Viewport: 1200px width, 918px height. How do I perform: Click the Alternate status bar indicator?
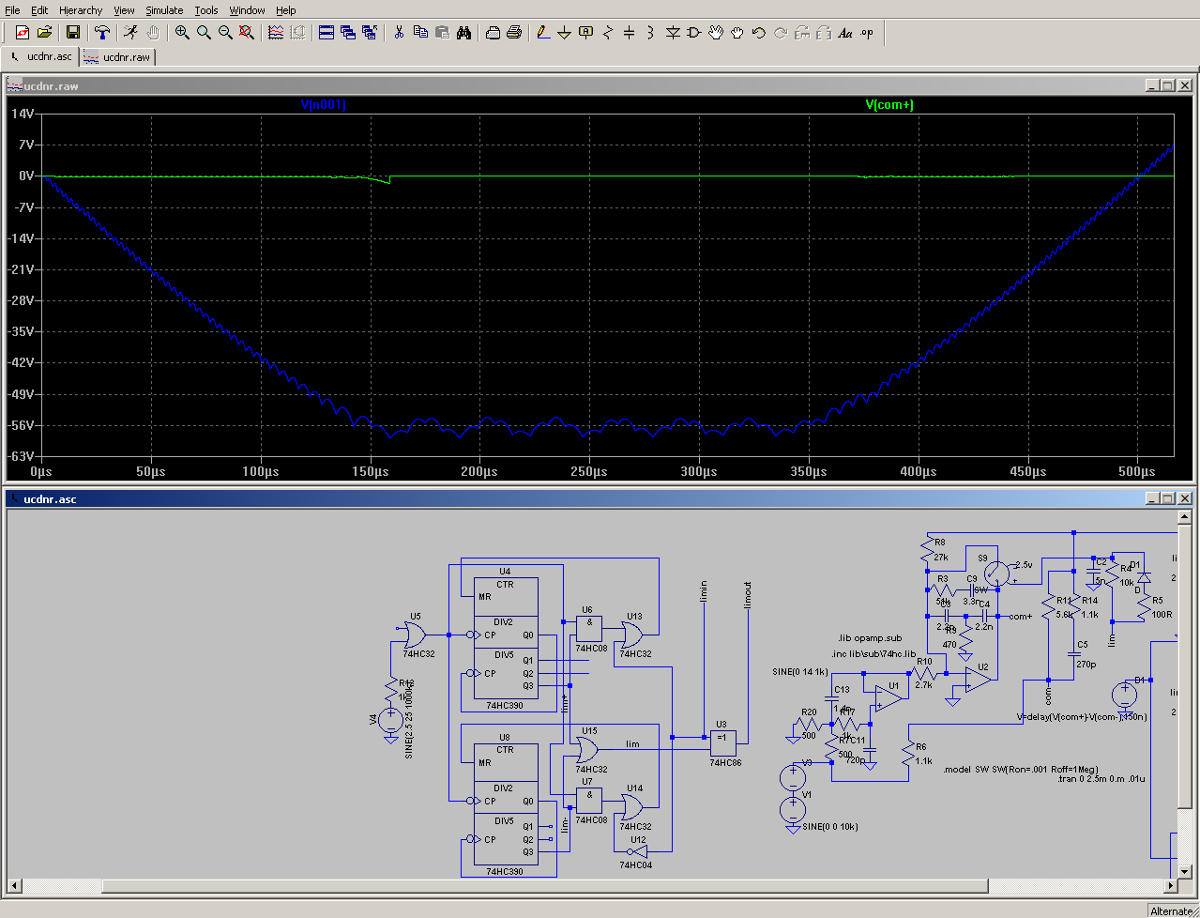pos(1171,910)
